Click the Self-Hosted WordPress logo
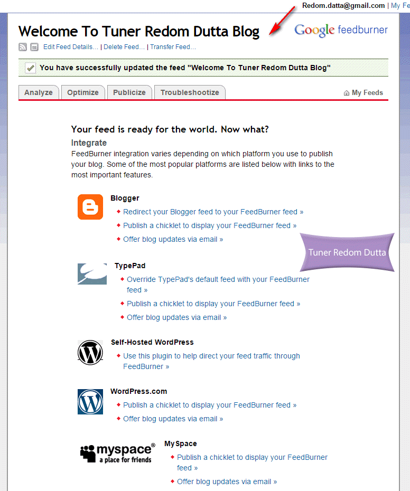Screen dimensions: 410x491 (90, 353)
